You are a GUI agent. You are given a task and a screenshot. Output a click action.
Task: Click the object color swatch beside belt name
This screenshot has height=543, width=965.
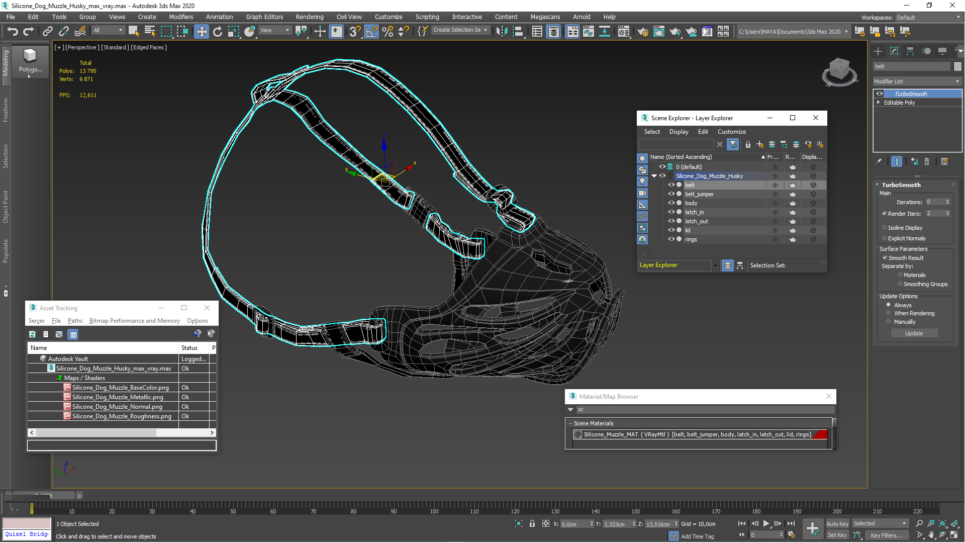click(957, 66)
